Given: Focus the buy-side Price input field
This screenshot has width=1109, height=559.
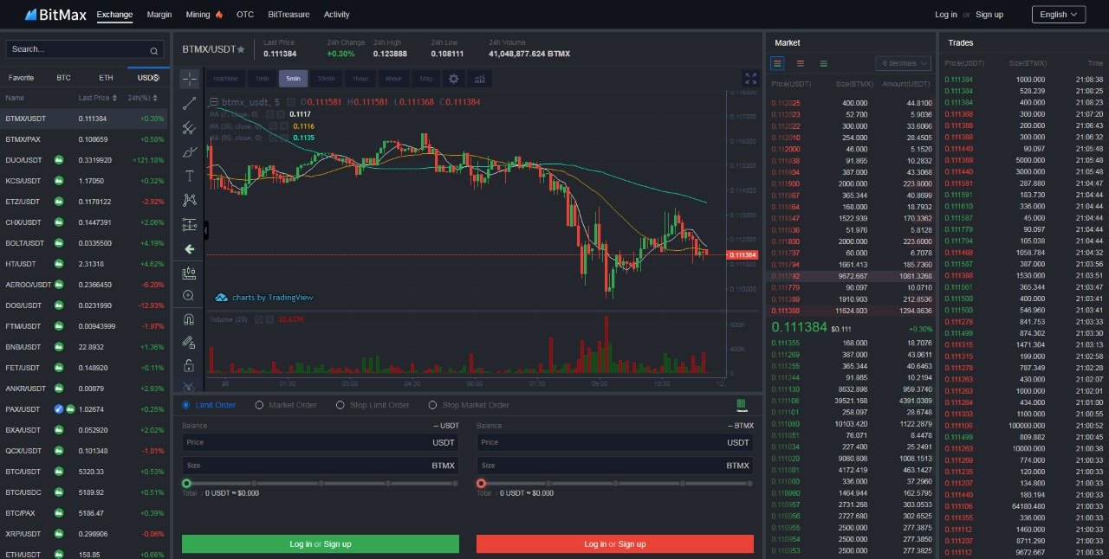Looking at the screenshot, I should (x=321, y=442).
